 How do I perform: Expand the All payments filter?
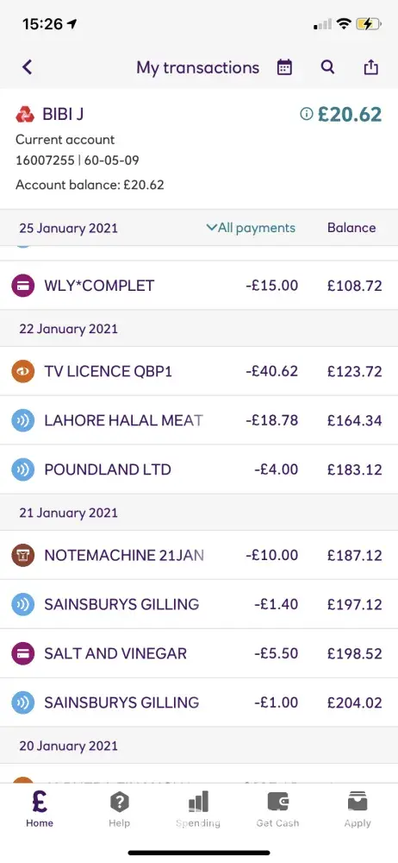coord(251,228)
